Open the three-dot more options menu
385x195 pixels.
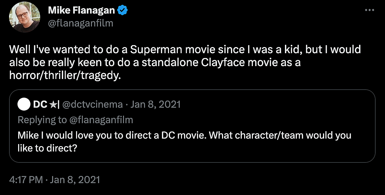click(x=369, y=10)
